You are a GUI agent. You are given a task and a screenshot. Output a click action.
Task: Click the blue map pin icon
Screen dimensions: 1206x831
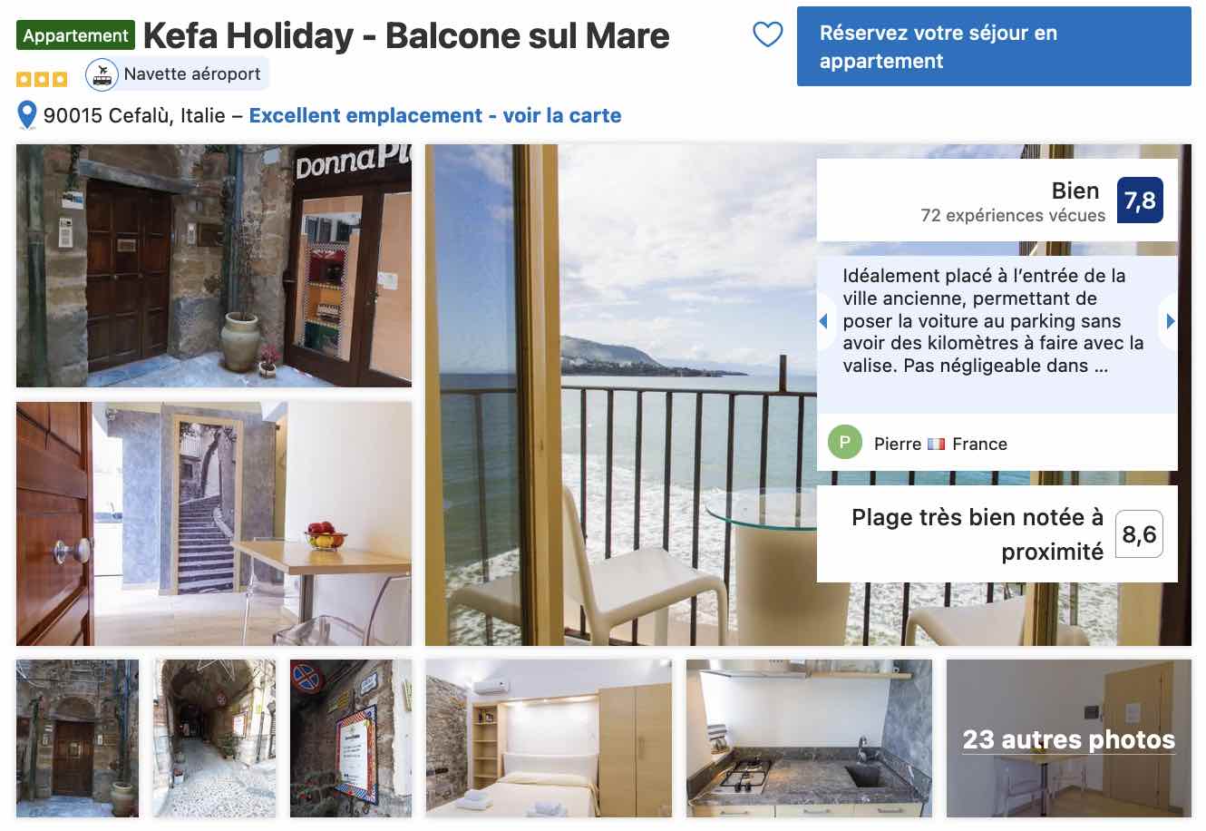tap(27, 115)
